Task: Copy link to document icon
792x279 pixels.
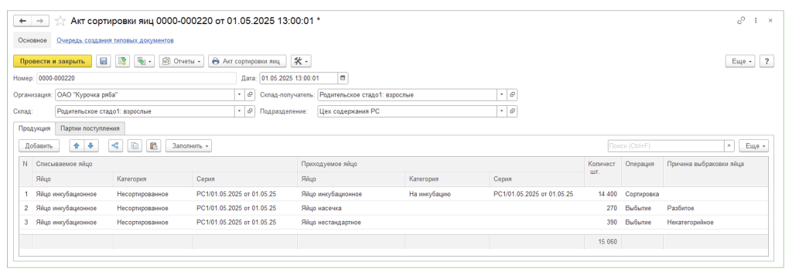Action: coord(742,21)
